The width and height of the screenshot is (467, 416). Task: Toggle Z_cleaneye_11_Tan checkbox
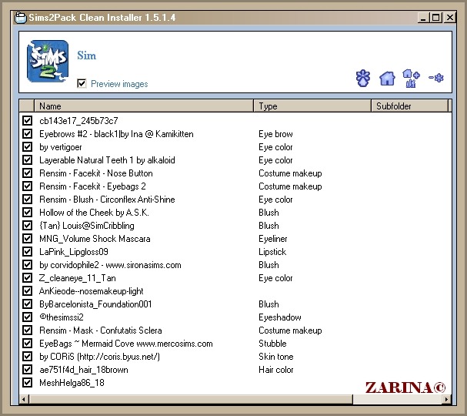point(28,277)
